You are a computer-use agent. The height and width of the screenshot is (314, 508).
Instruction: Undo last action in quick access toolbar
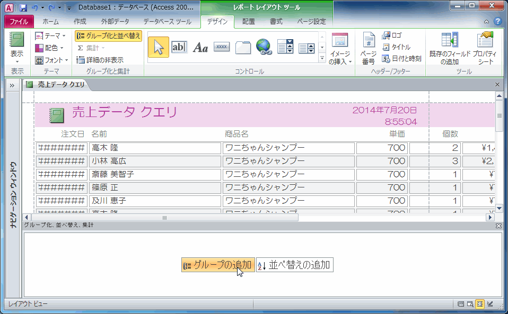tap(34, 7)
